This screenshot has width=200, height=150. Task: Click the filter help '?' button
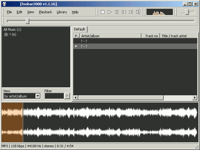pos(67,96)
